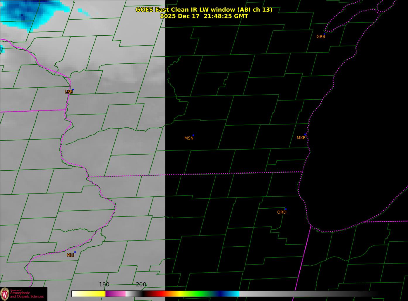Click the blue dot next to LSE
The image size is (408, 301).
tap(73, 90)
